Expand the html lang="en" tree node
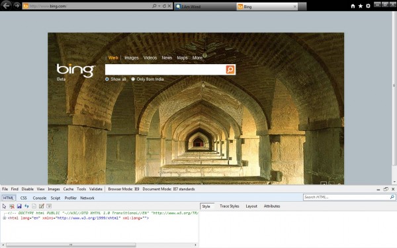Screen dimensions: 397x248 [x=5, y=218]
